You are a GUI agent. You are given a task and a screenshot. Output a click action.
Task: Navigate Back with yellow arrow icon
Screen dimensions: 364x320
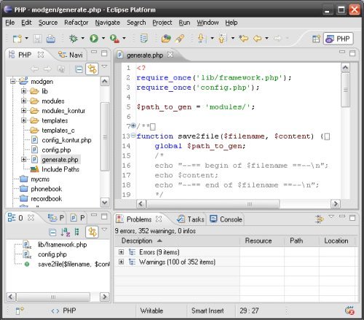[x=258, y=39]
